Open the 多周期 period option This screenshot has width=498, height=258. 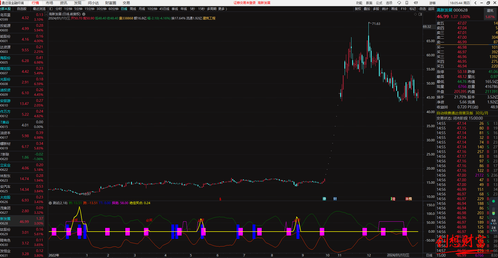click(x=212, y=9)
